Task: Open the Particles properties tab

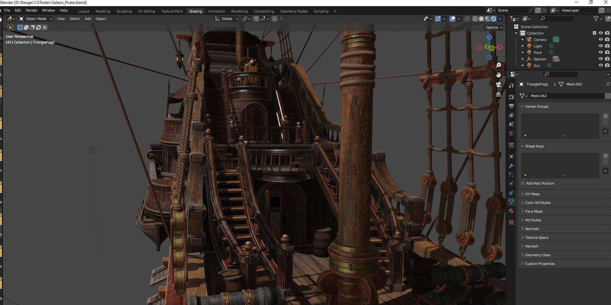Action: [511, 175]
